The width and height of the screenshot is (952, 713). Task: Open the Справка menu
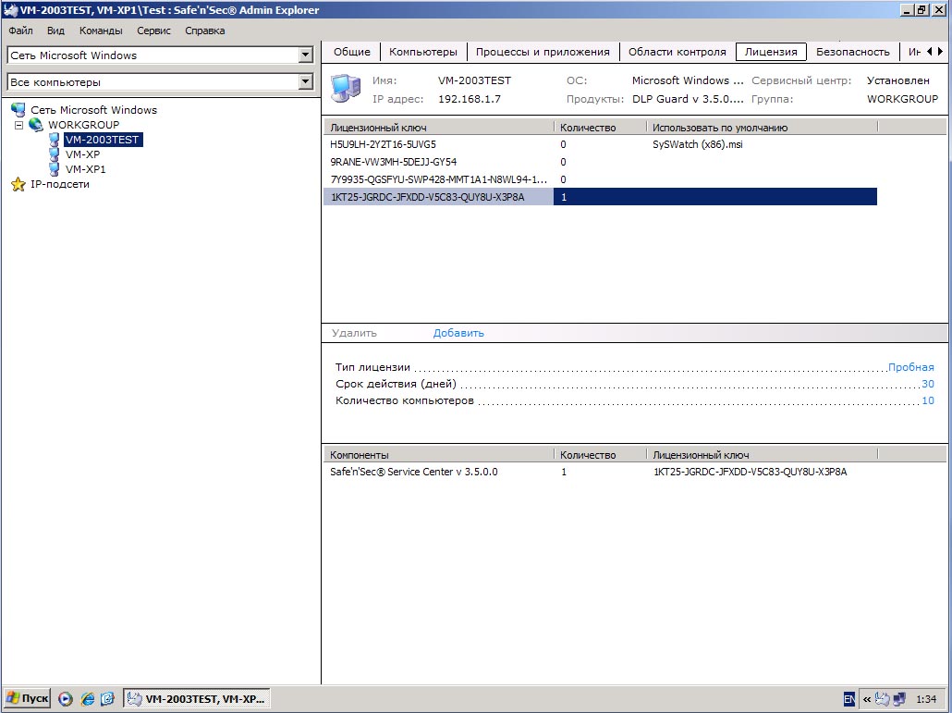click(x=204, y=31)
